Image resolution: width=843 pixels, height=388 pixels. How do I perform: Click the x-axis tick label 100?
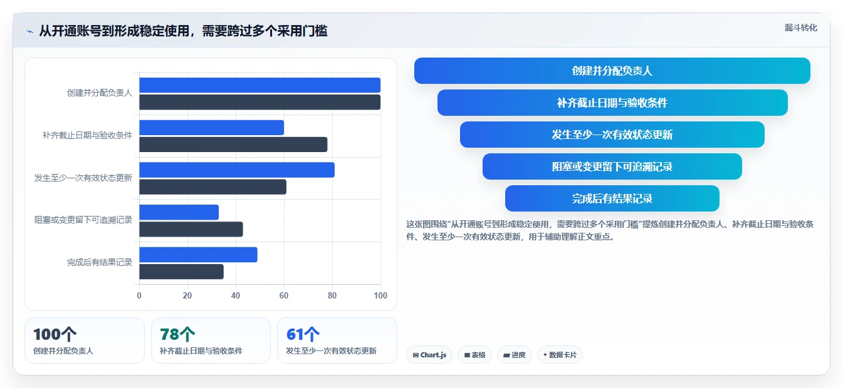pyautogui.click(x=380, y=295)
